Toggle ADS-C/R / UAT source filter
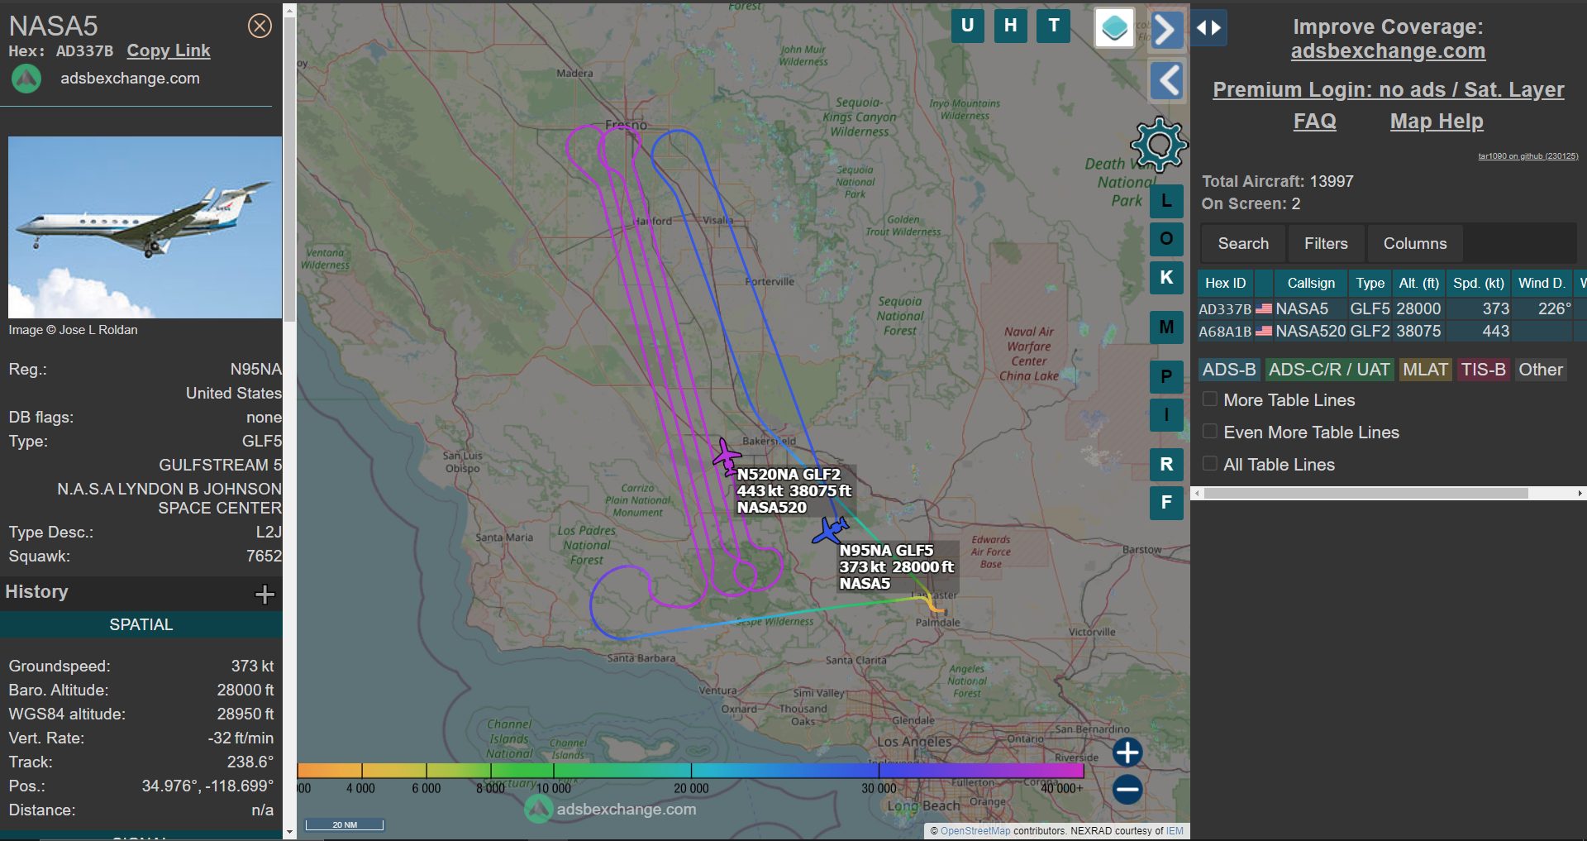The height and width of the screenshot is (841, 1587). 1329,370
